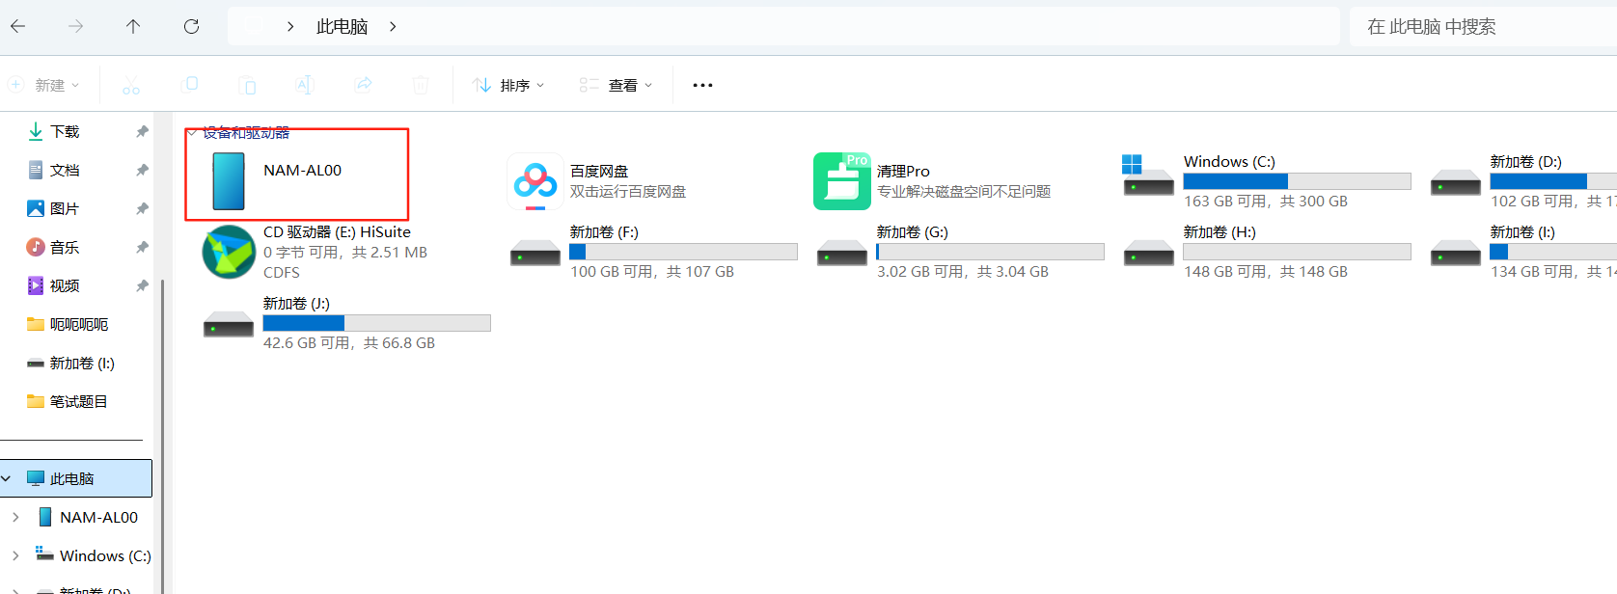
Task: Click the 新加卷 (J:) capacity bar
Action: point(377,323)
